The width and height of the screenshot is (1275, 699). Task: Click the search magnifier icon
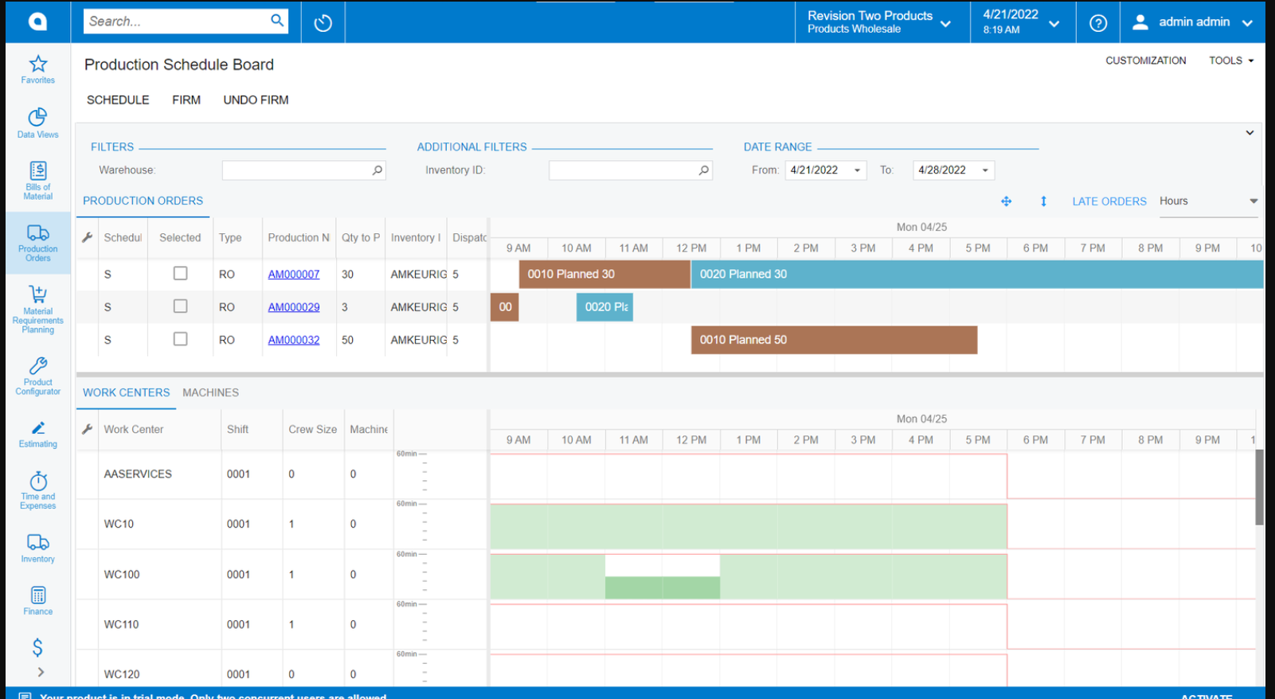(x=277, y=21)
